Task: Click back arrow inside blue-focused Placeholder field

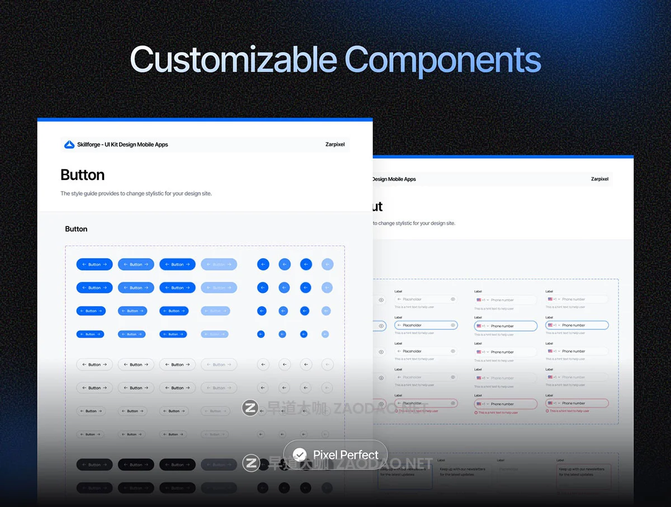Action: [399, 325]
